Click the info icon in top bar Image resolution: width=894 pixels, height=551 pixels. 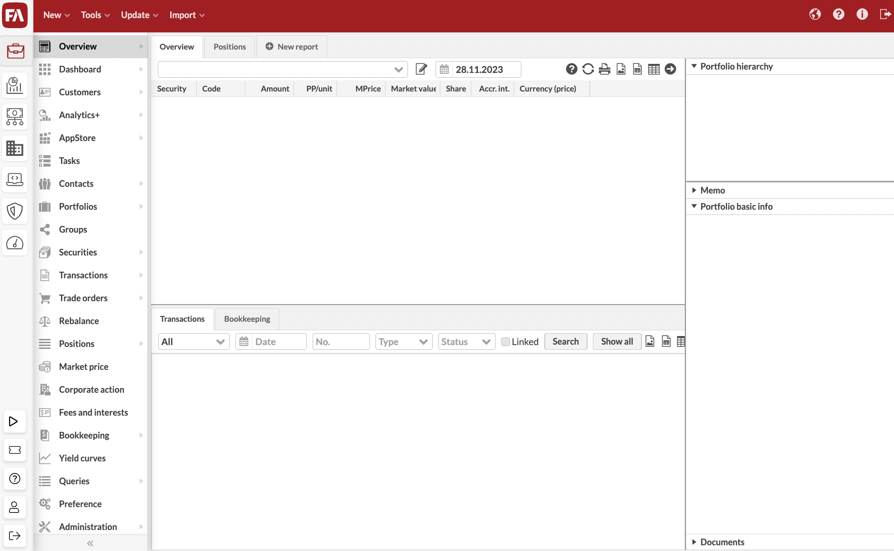pyautogui.click(x=862, y=14)
